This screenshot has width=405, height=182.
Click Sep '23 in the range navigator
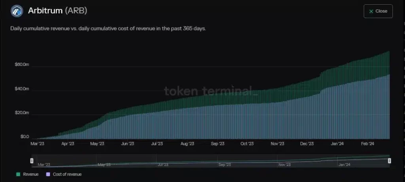tap(224, 165)
